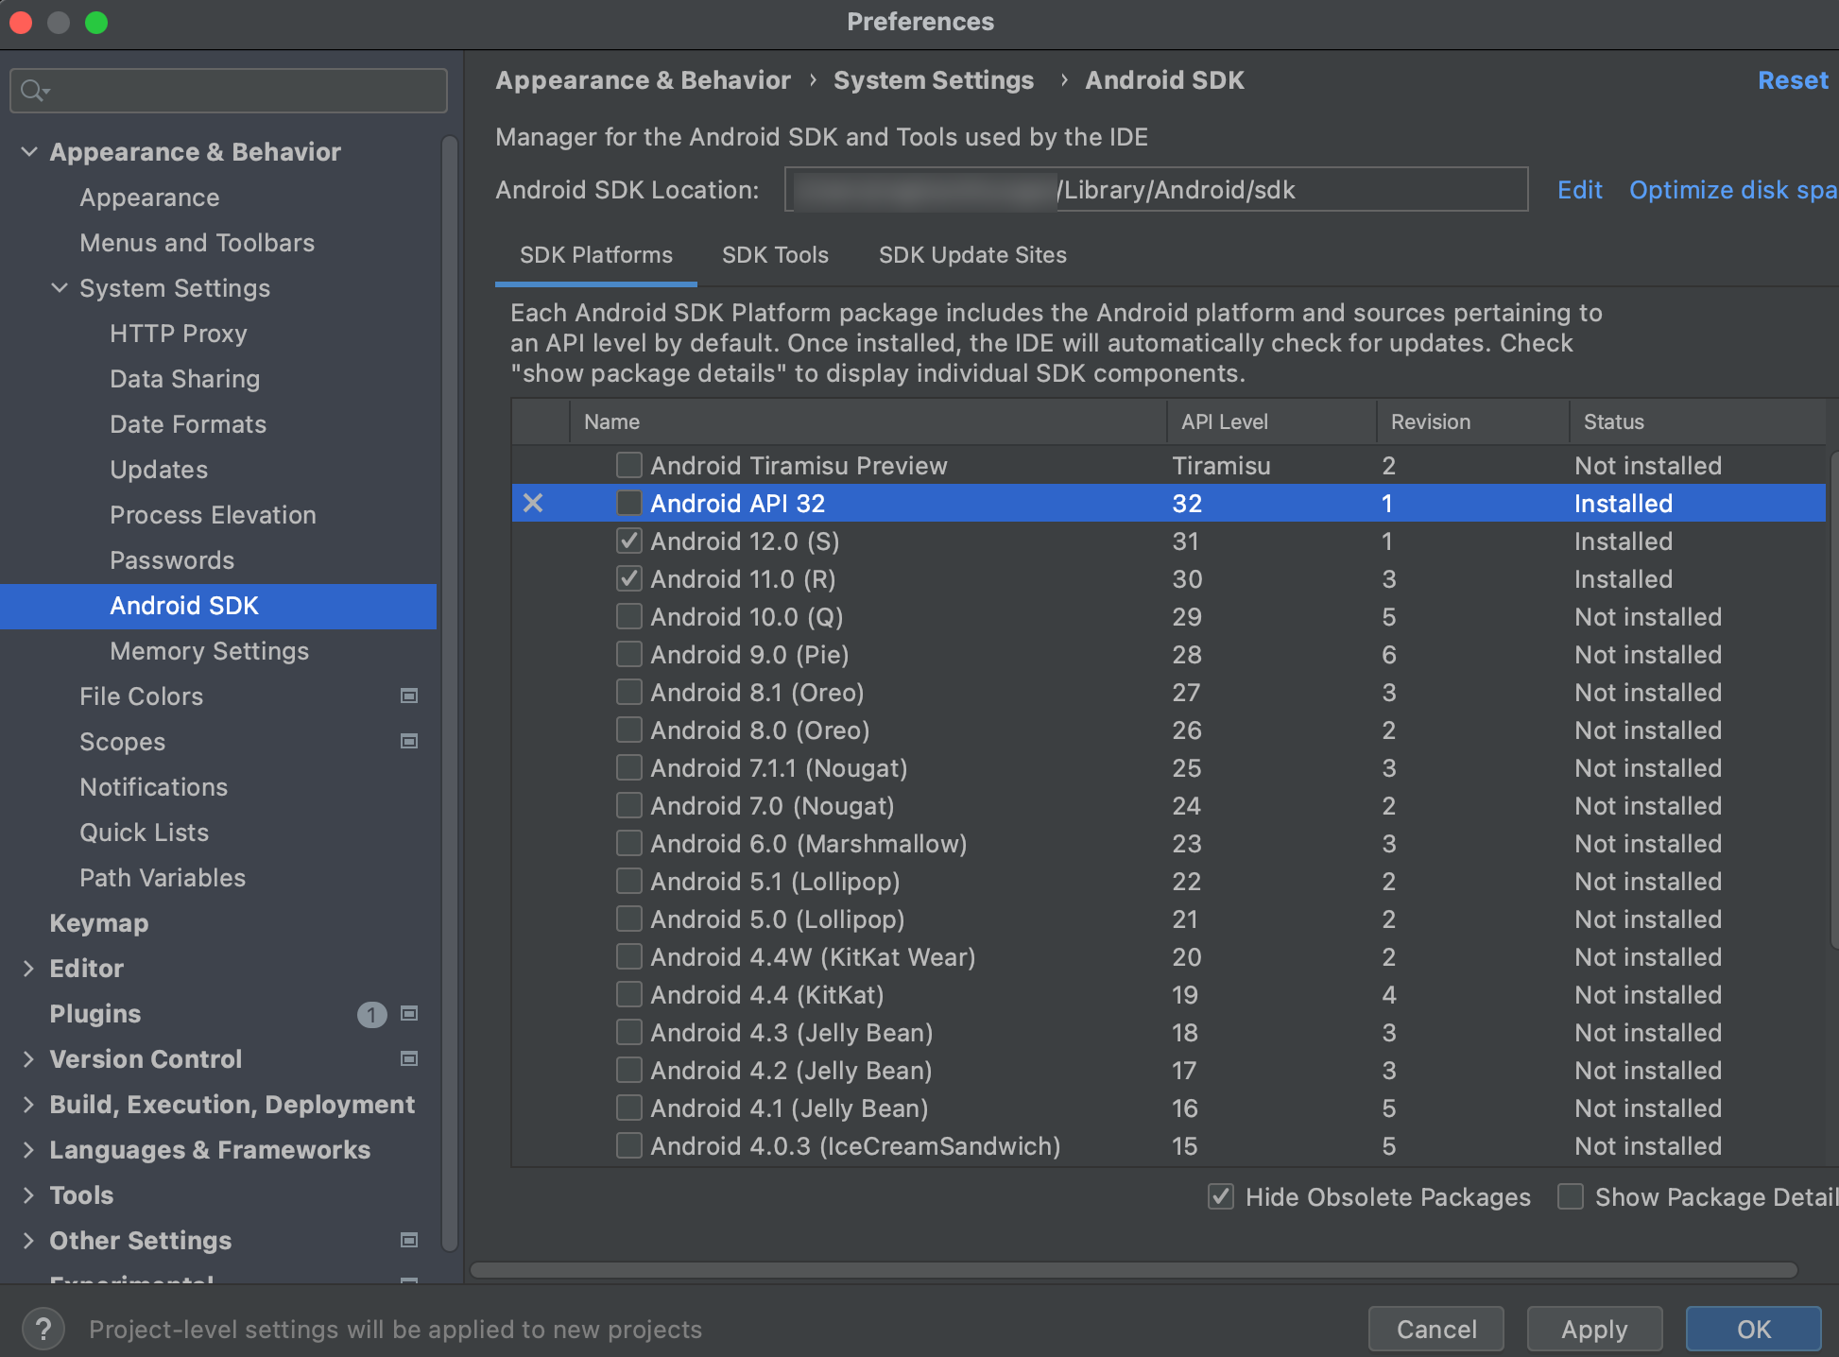
Task: Click the Android SDK Location input field
Action: (x=1157, y=189)
